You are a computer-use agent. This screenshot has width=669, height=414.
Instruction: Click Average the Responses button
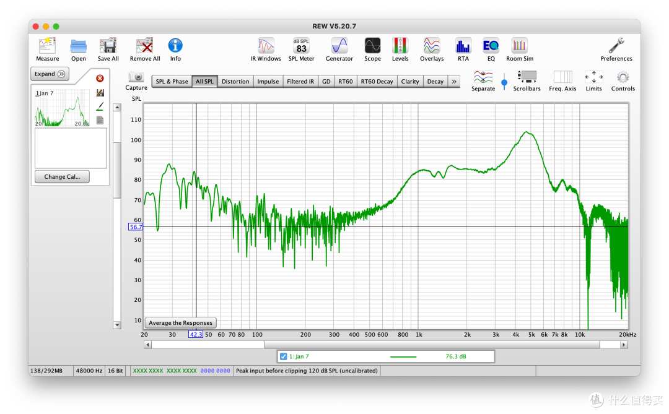tap(180, 323)
